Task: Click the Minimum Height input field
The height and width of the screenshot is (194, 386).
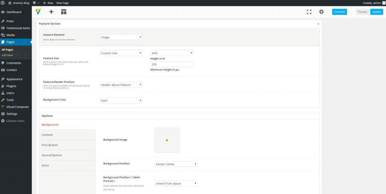Action: [x=172, y=64]
